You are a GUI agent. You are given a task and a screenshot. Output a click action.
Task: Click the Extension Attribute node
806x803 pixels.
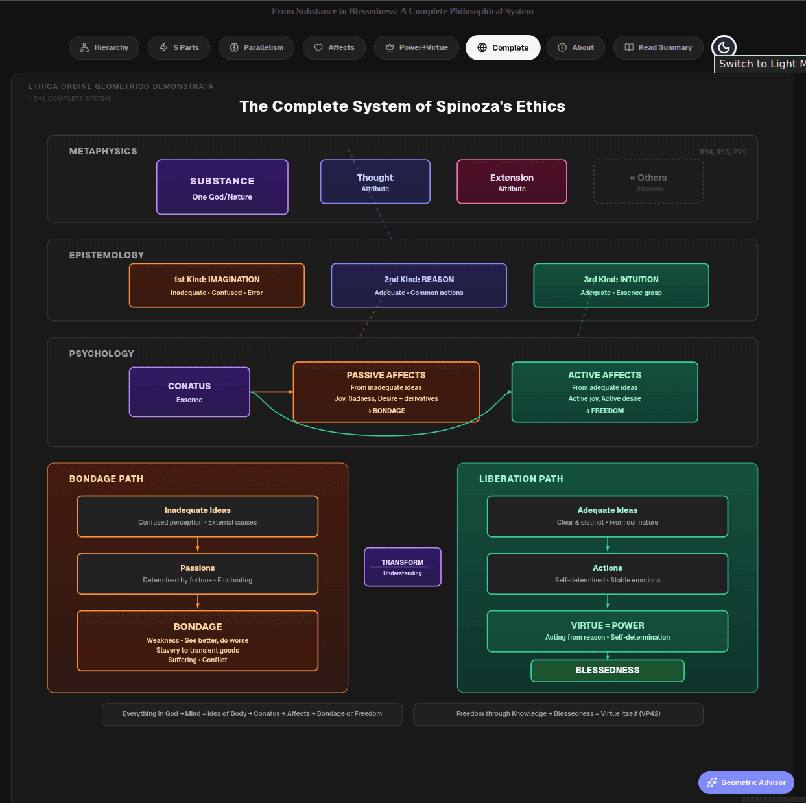[x=512, y=182]
